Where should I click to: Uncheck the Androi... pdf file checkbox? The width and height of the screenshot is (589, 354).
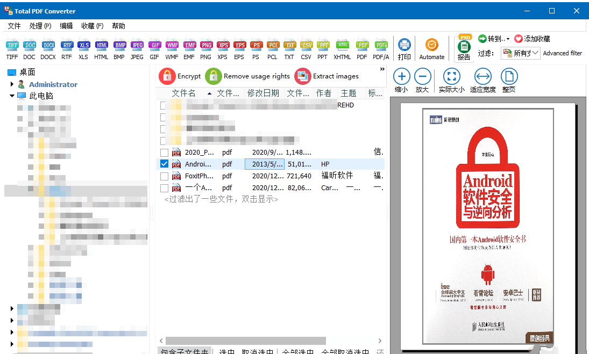point(164,164)
